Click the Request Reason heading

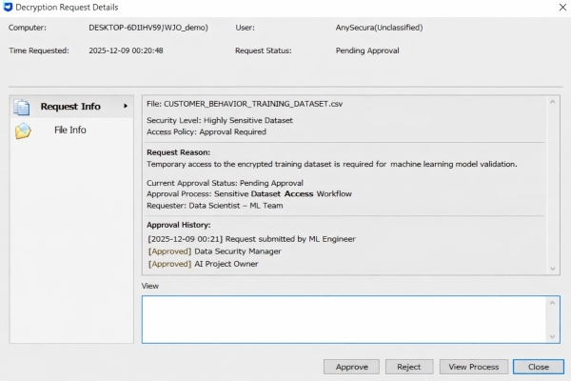pos(179,152)
